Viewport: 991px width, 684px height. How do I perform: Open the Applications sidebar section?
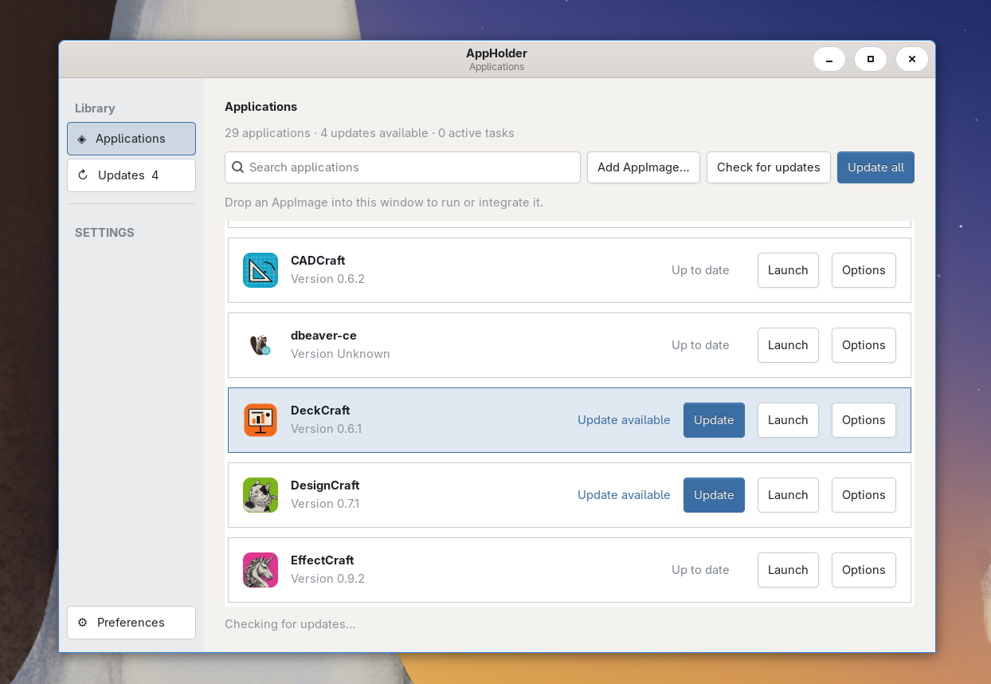tap(131, 139)
